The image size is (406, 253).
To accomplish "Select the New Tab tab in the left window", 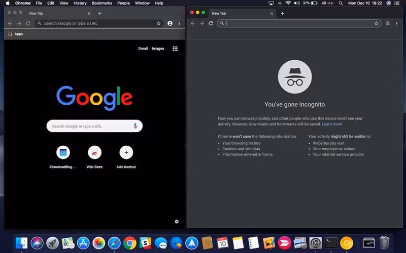I will (x=59, y=14).
